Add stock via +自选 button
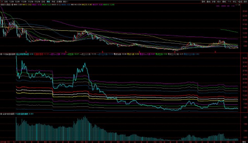The width and height of the screenshot is (248, 143). pyautogui.click(x=240, y=2)
